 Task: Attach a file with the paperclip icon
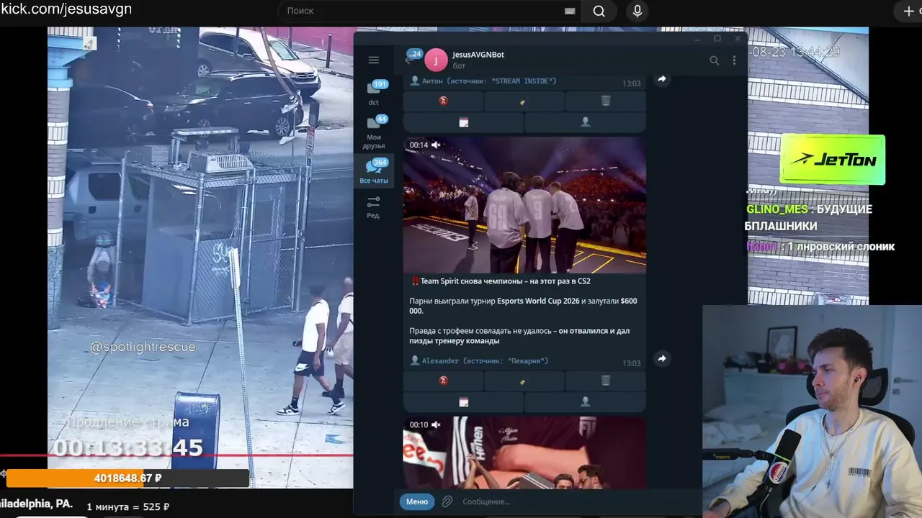point(447,501)
